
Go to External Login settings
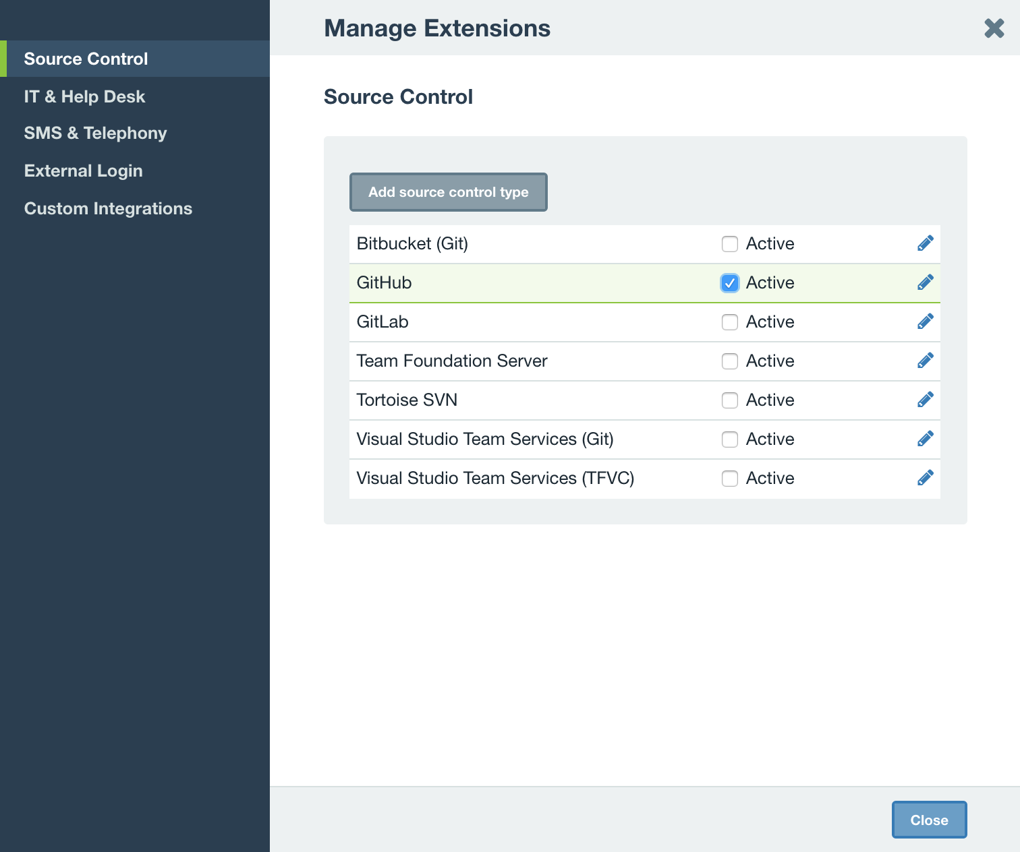(83, 171)
